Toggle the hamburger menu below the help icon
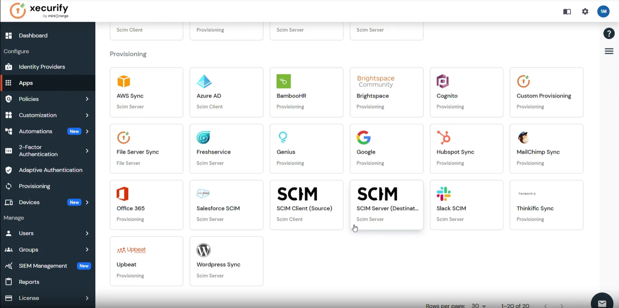 point(609,51)
